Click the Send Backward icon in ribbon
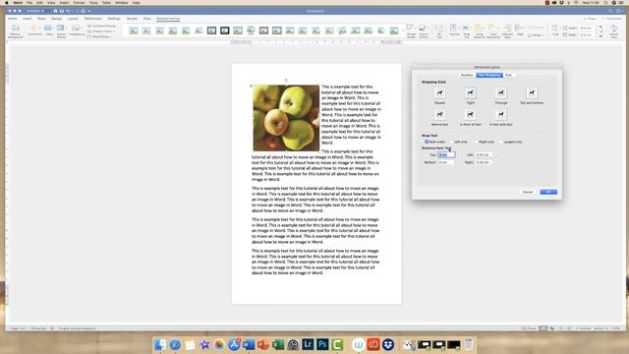 (493, 30)
